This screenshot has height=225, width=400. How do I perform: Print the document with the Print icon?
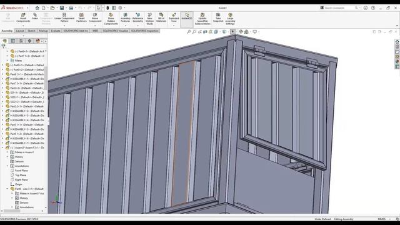pyautogui.click(x=71, y=8)
